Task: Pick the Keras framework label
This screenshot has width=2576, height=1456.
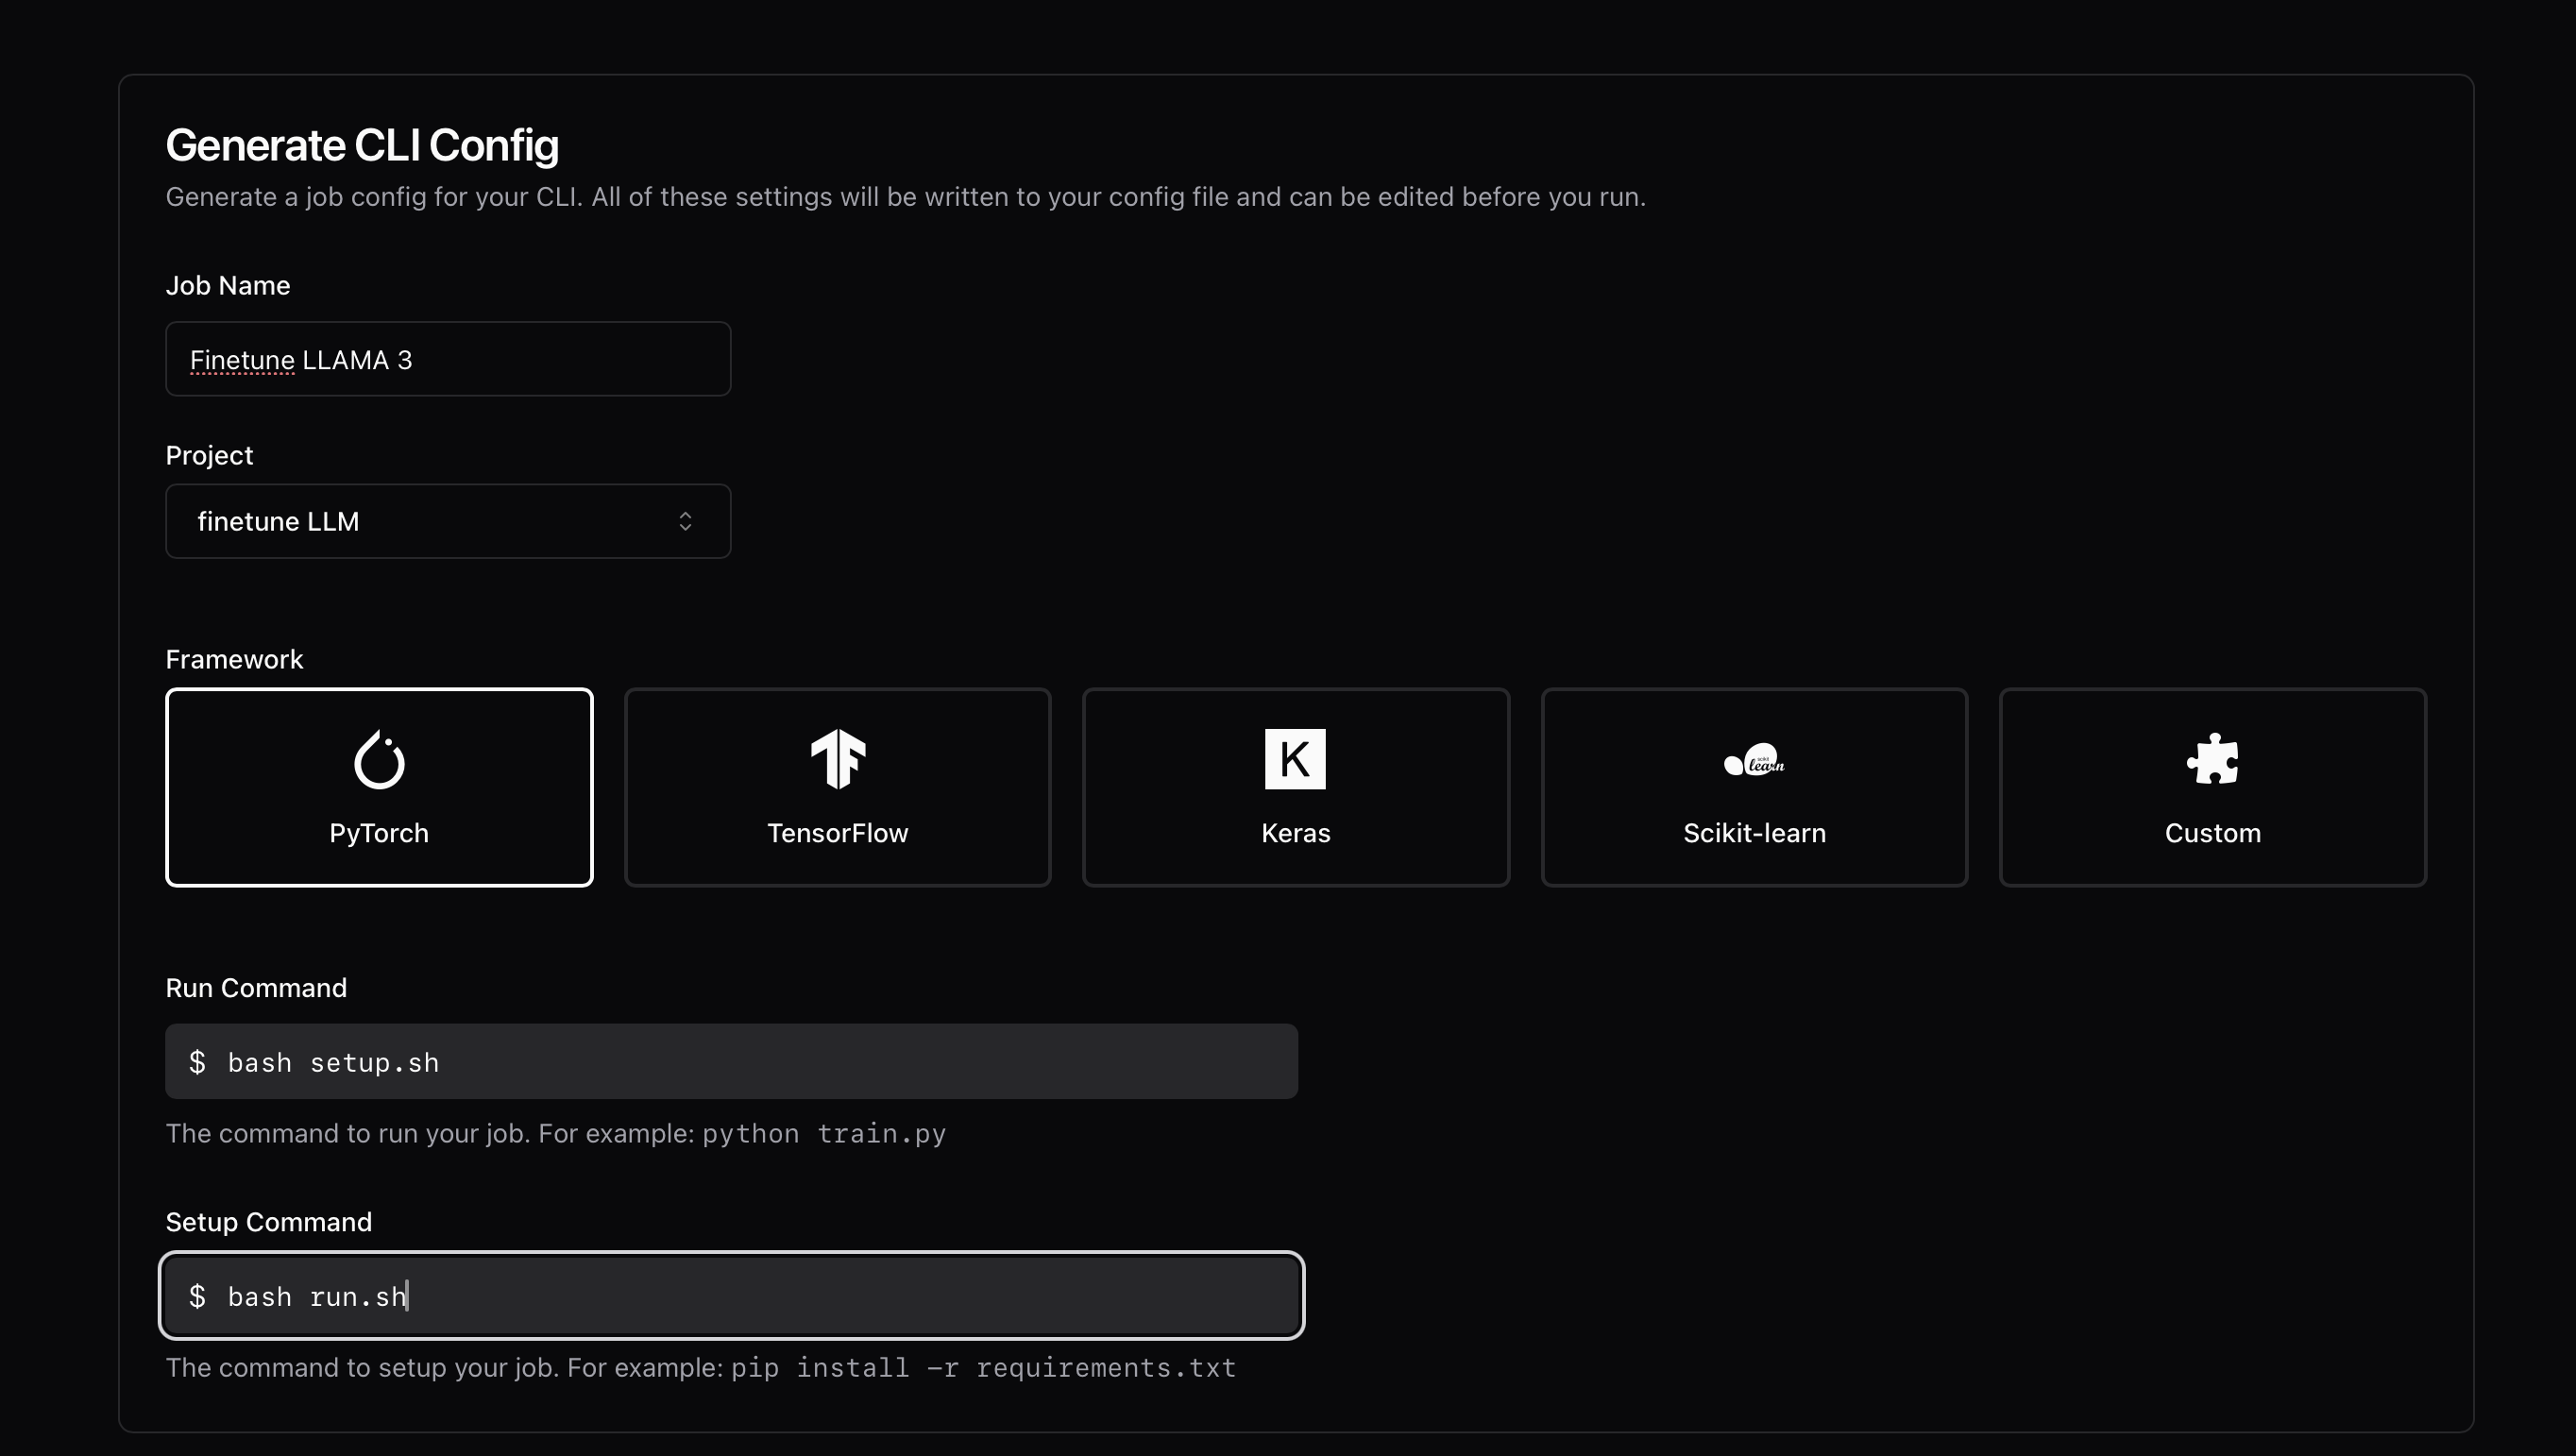Action: point(1295,833)
